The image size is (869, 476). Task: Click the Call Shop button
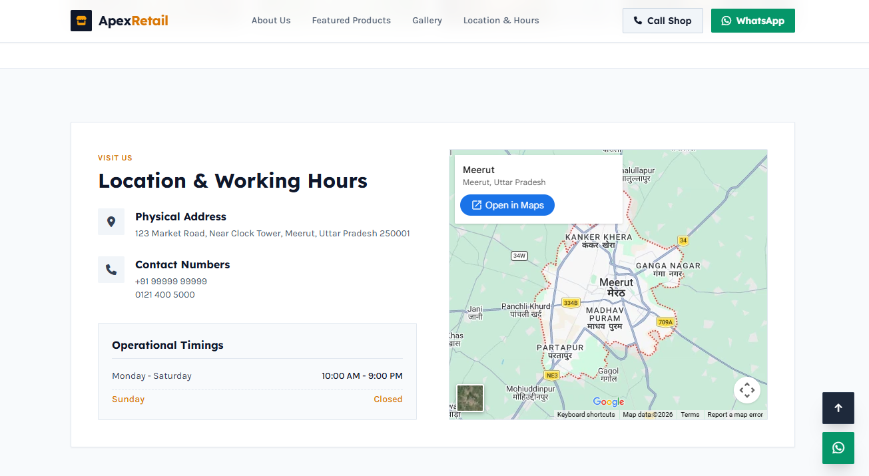pos(663,21)
